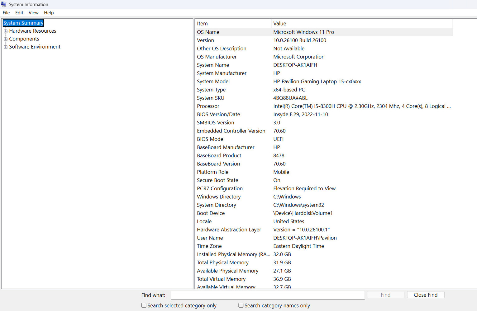Select the PCR7 Configuration row
The width and height of the screenshot is (477, 311).
[324, 188]
